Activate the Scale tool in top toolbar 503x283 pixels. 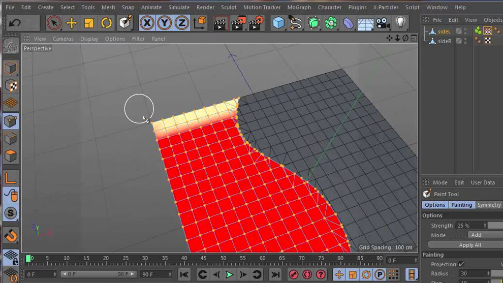pyautogui.click(x=89, y=23)
